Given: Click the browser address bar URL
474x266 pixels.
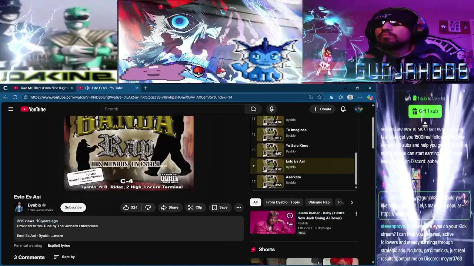Looking at the screenshot, I should (x=131, y=97).
